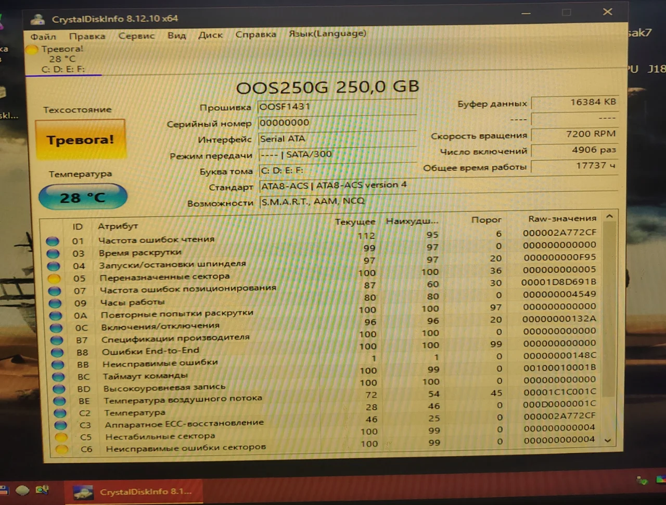Click the Серийный номер field

pos(336,123)
